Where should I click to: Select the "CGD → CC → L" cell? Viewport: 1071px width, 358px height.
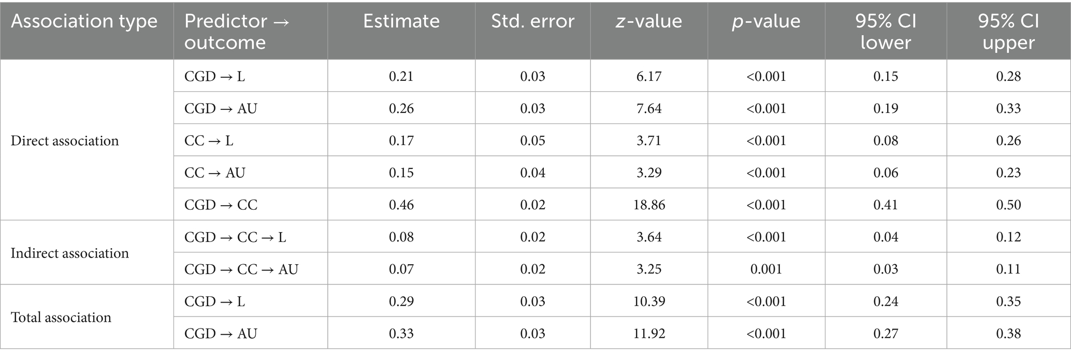tap(235, 237)
